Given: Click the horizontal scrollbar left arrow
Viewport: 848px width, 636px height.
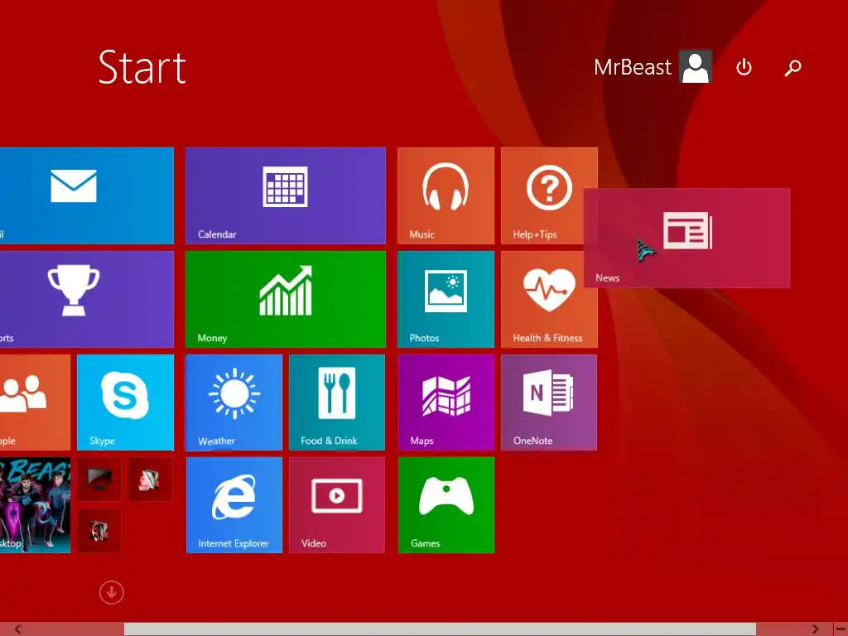Looking at the screenshot, I should [17, 629].
